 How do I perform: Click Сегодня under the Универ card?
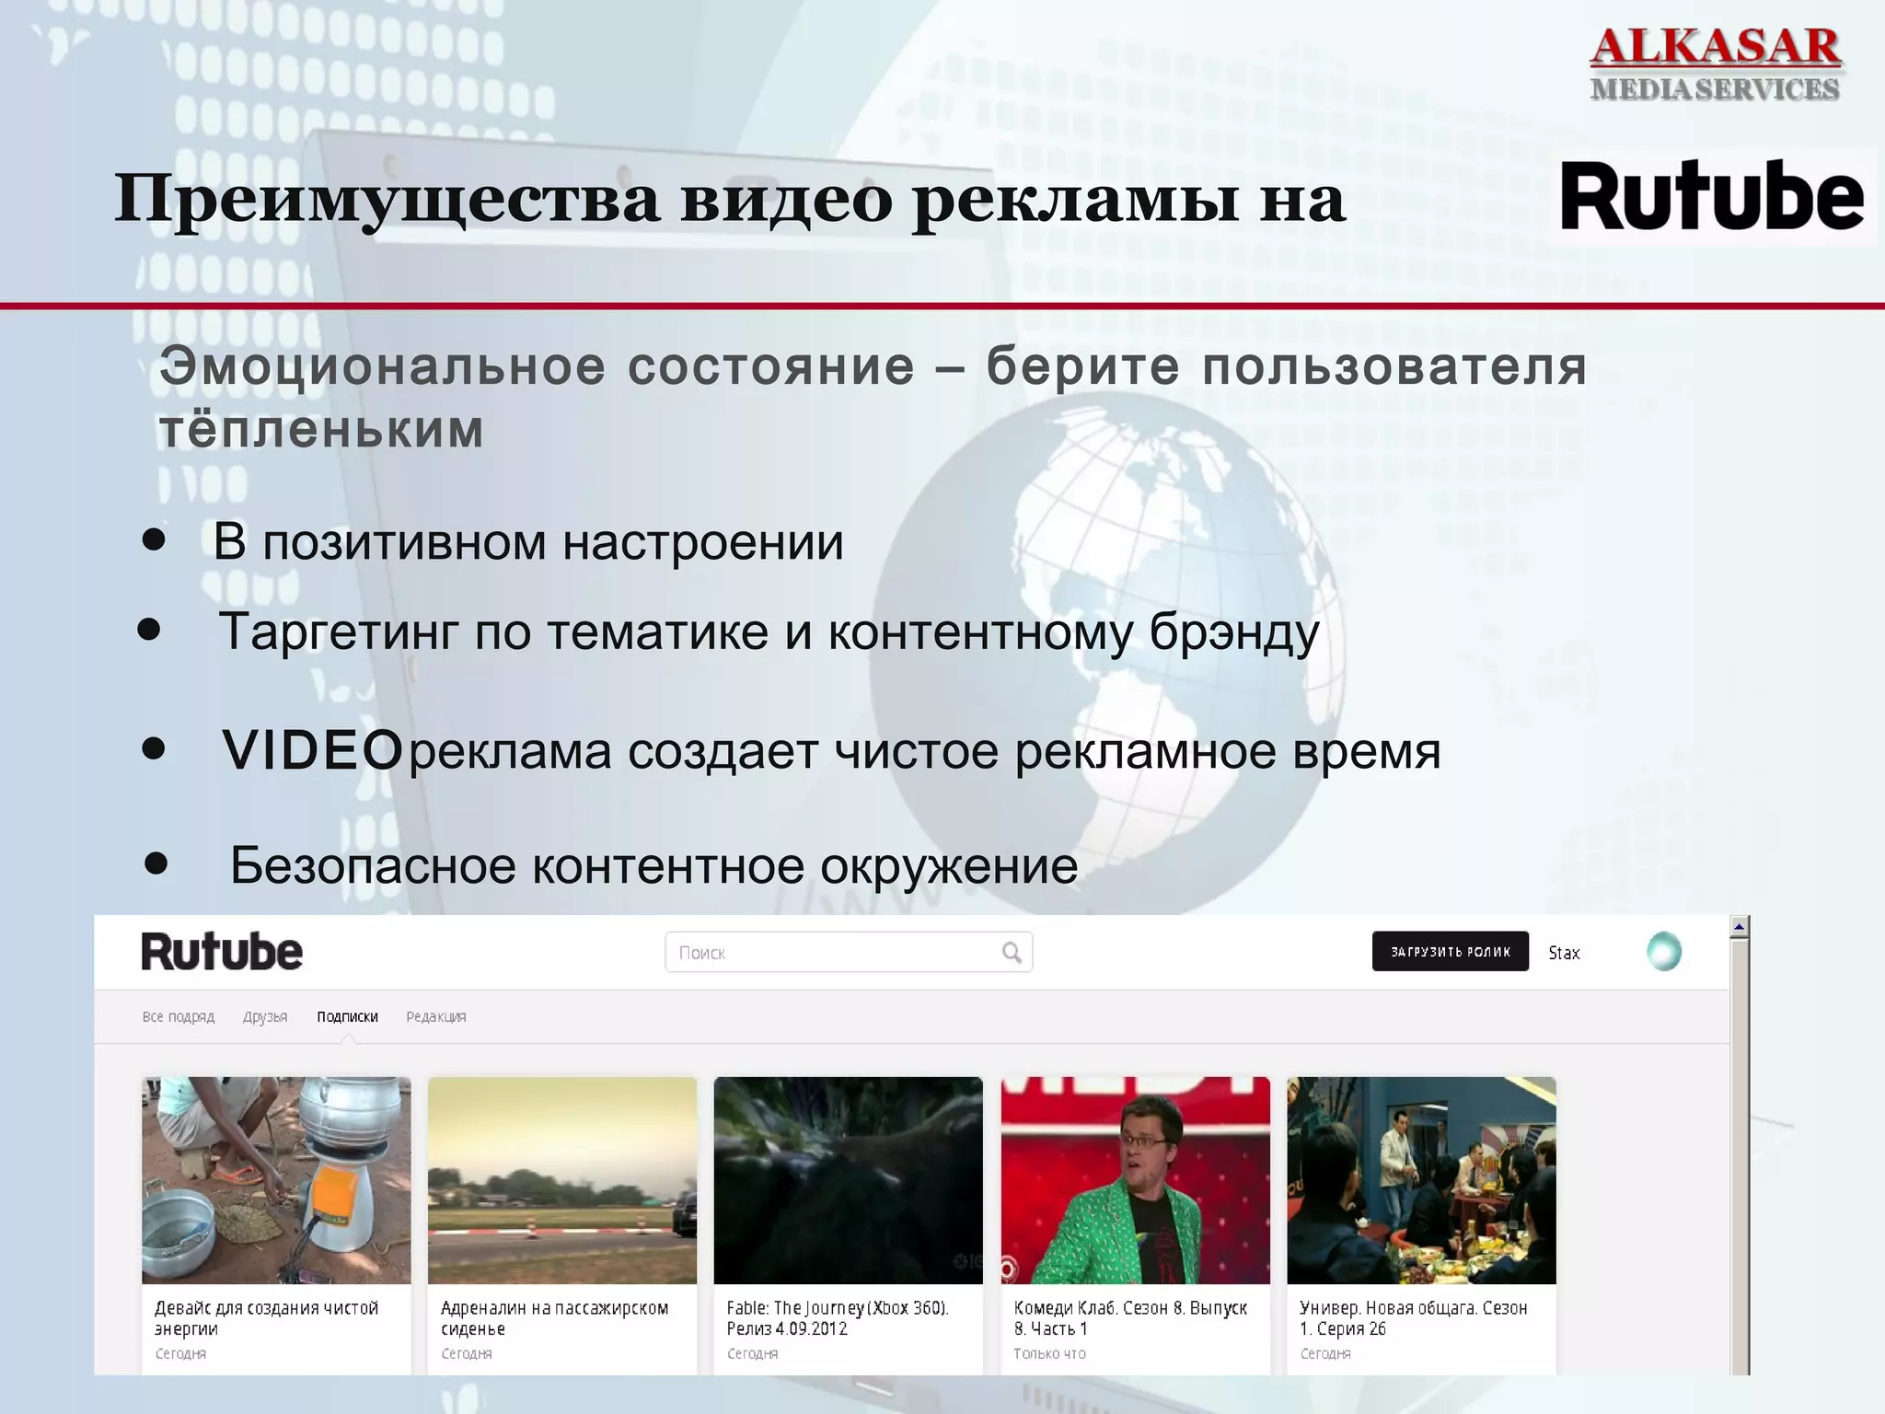(x=1325, y=1354)
